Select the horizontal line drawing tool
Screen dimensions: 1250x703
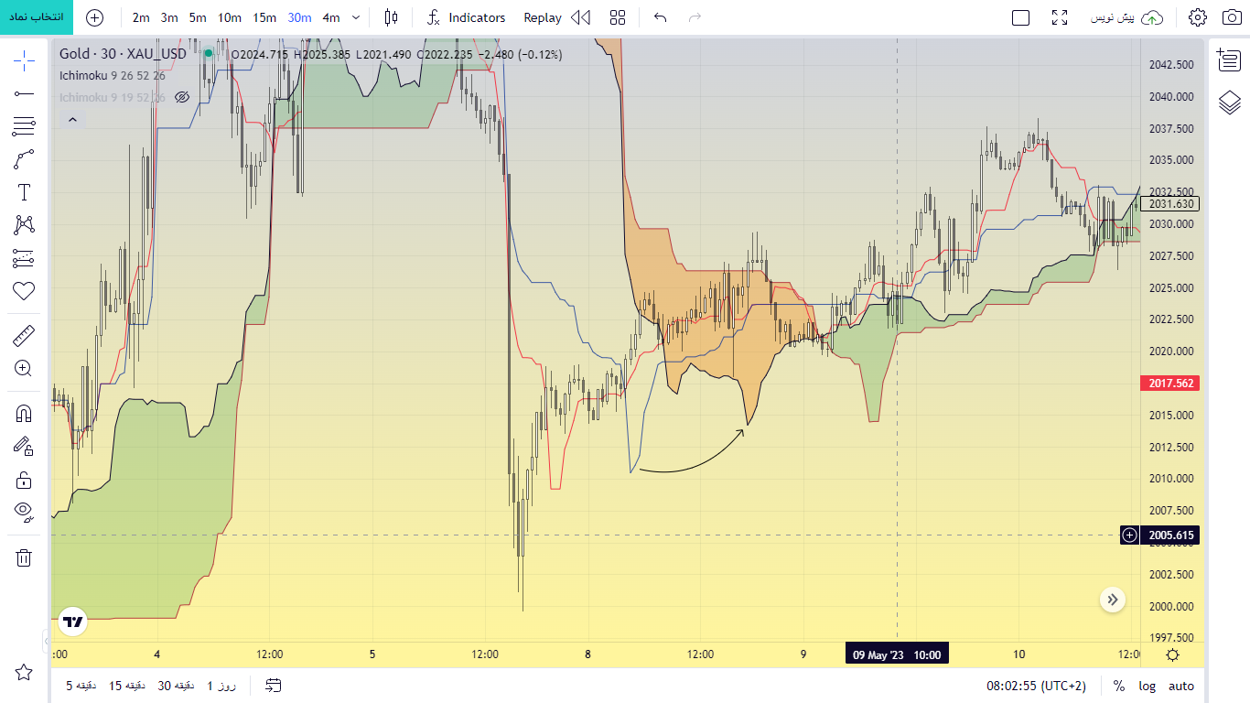click(24, 93)
